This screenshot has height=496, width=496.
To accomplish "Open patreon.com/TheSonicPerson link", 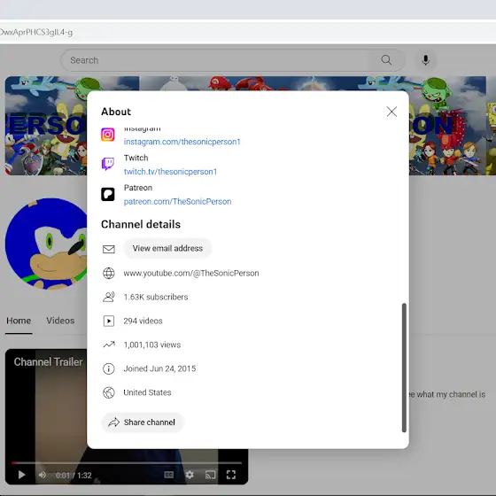I will [177, 202].
